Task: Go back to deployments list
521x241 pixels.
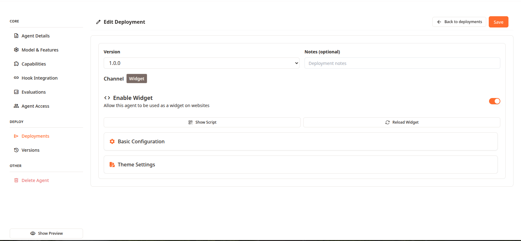Action: (459, 22)
